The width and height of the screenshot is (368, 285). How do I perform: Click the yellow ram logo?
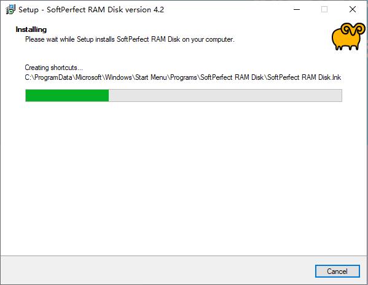click(x=348, y=37)
